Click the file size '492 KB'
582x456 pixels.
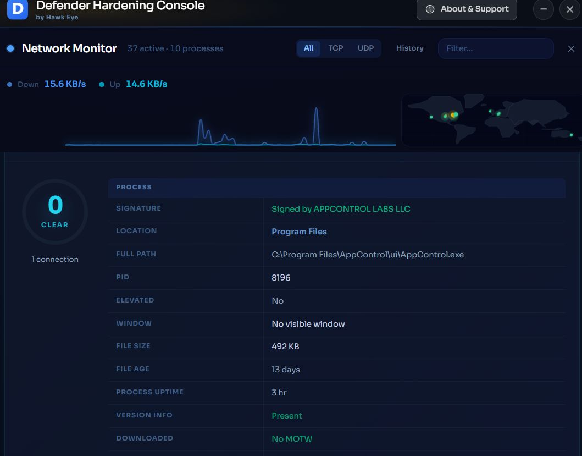(285, 347)
